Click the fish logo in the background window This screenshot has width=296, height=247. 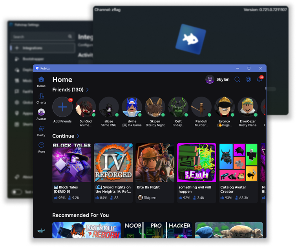click(190, 39)
